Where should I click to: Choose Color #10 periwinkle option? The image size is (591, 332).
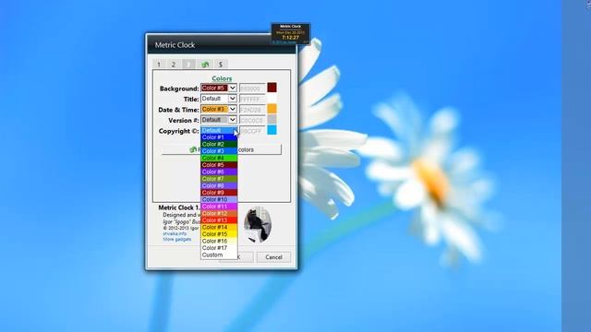[219, 199]
